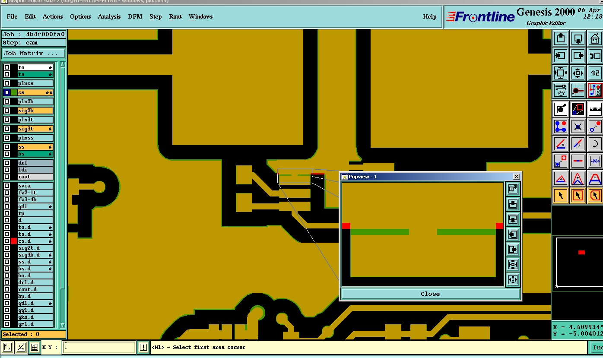This screenshot has width=603, height=358.
Task: Click the curved arrow rotate icon
Action: (x=595, y=143)
